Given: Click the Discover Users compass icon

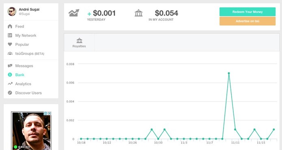Looking at the screenshot, I should tap(10, 93).
